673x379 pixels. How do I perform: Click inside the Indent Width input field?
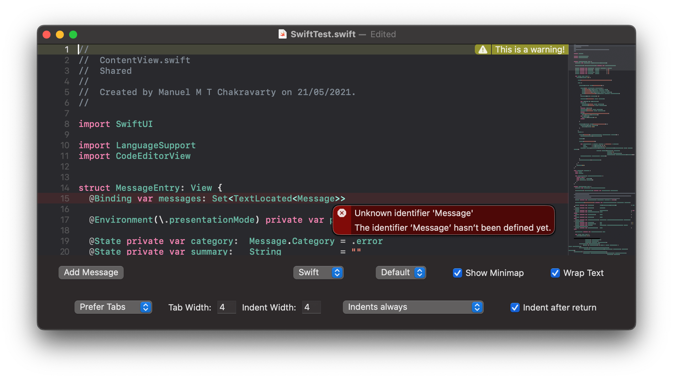pyautogui.click(x=311, y=307)
